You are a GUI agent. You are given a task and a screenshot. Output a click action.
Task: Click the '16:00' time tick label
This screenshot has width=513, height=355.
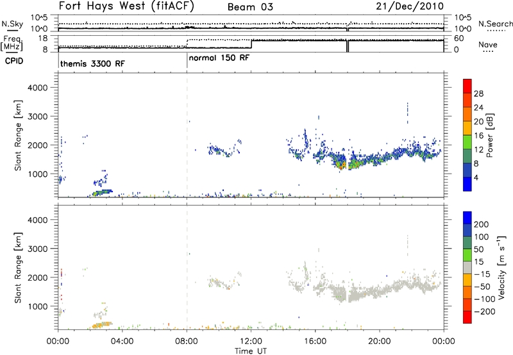tap(315, 342)
